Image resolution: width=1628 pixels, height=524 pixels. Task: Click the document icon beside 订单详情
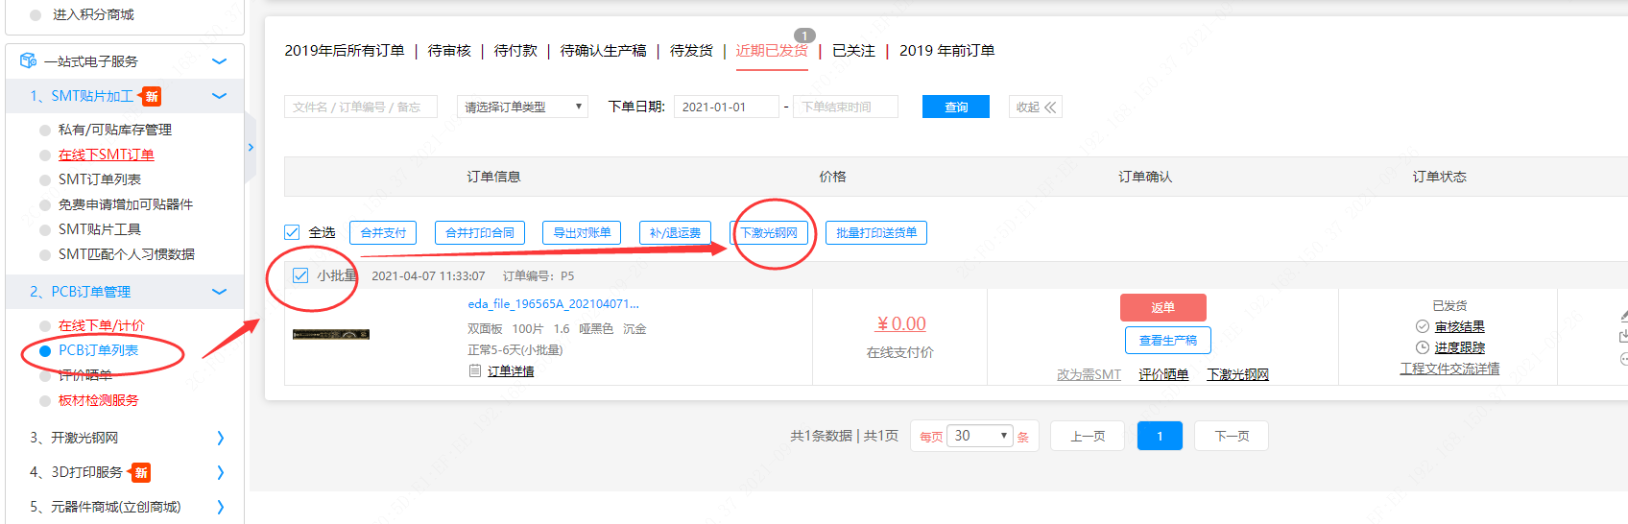474,370
